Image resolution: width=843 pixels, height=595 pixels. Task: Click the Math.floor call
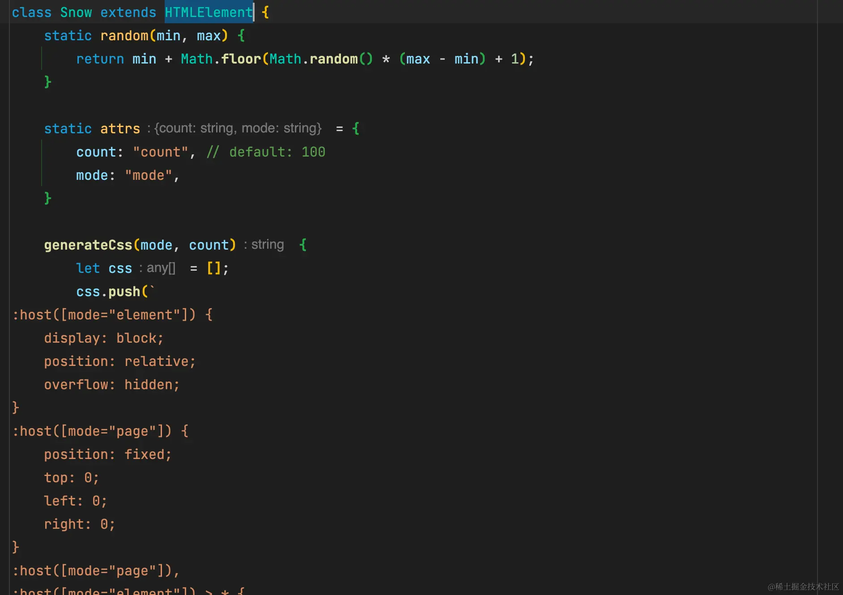pos(221,59)
